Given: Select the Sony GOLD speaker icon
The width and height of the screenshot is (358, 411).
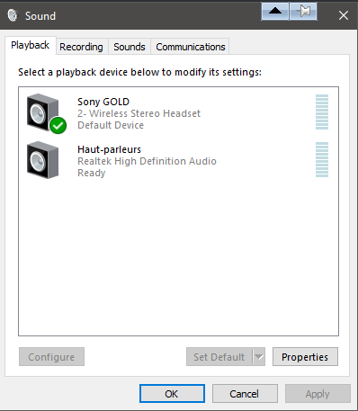Looking at the screenshot, I should pos(42,112).
